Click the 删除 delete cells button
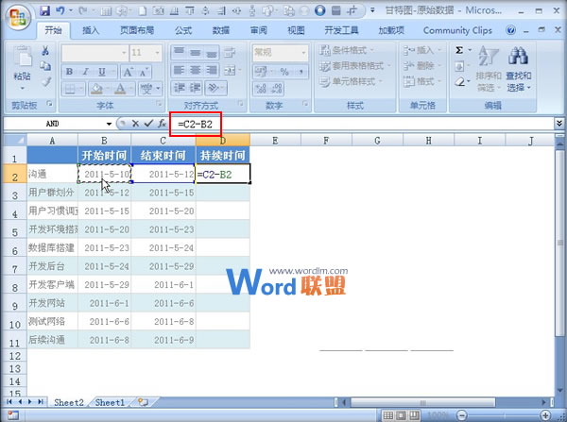567x422 pixels. tap(422, 66)
